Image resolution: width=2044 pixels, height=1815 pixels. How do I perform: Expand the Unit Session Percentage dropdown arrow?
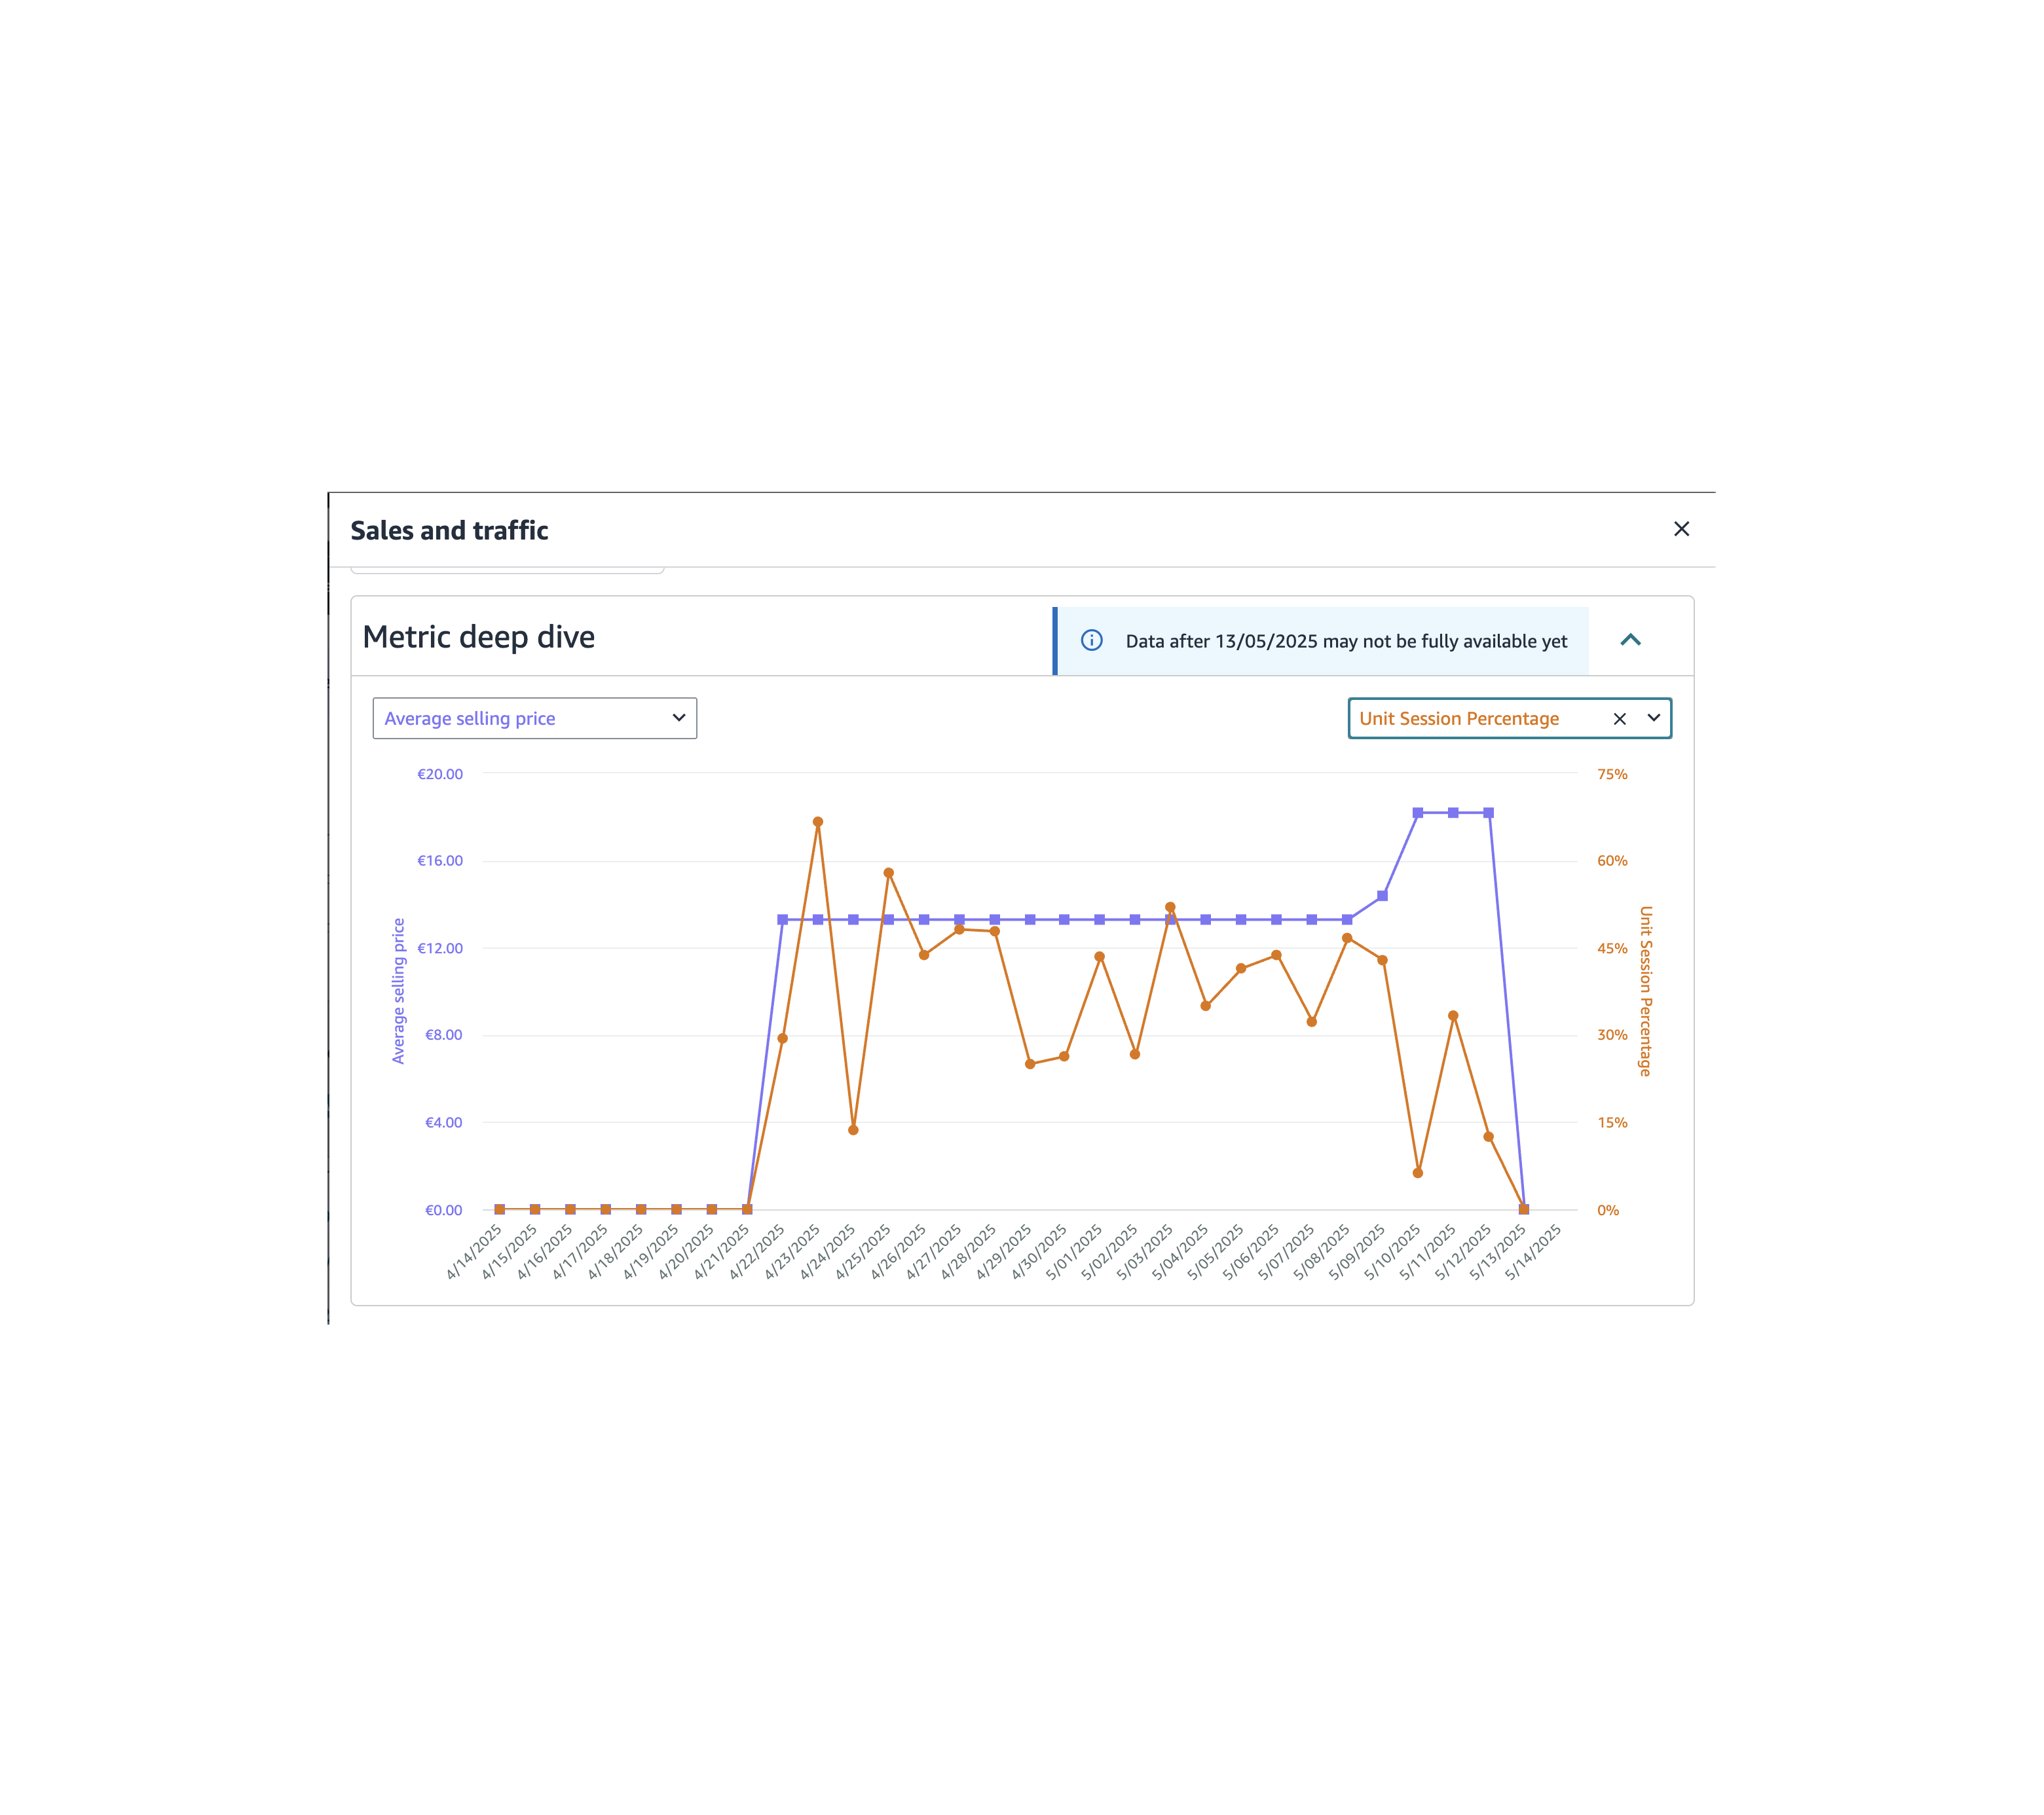coord(1654,718)
